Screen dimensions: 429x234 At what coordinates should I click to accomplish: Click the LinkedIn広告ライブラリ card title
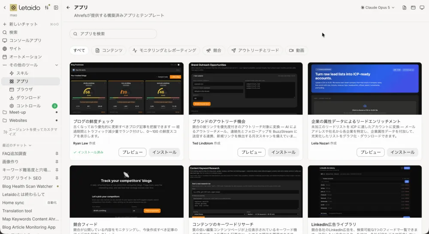(x=334, y=225)
